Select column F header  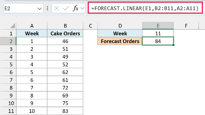coord(186,26)
